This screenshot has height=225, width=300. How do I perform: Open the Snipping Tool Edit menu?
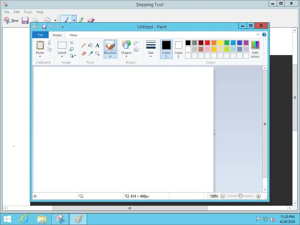(x=17, y=12)
